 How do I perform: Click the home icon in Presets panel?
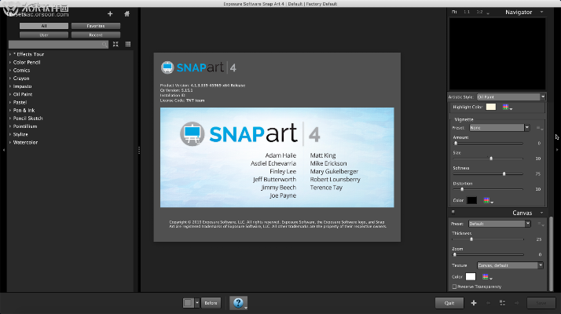[126, 14]
